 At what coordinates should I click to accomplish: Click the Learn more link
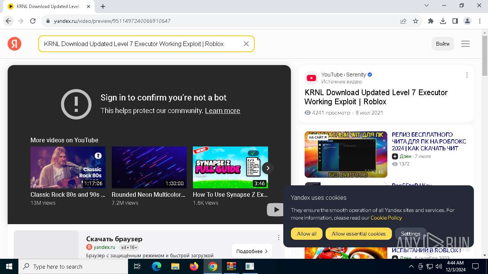(223, 111)
